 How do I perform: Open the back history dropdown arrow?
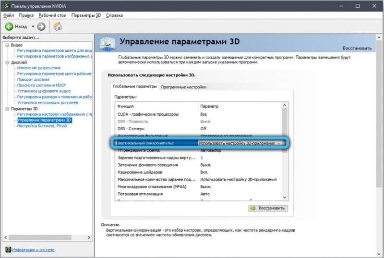click(x=33, y=26)
